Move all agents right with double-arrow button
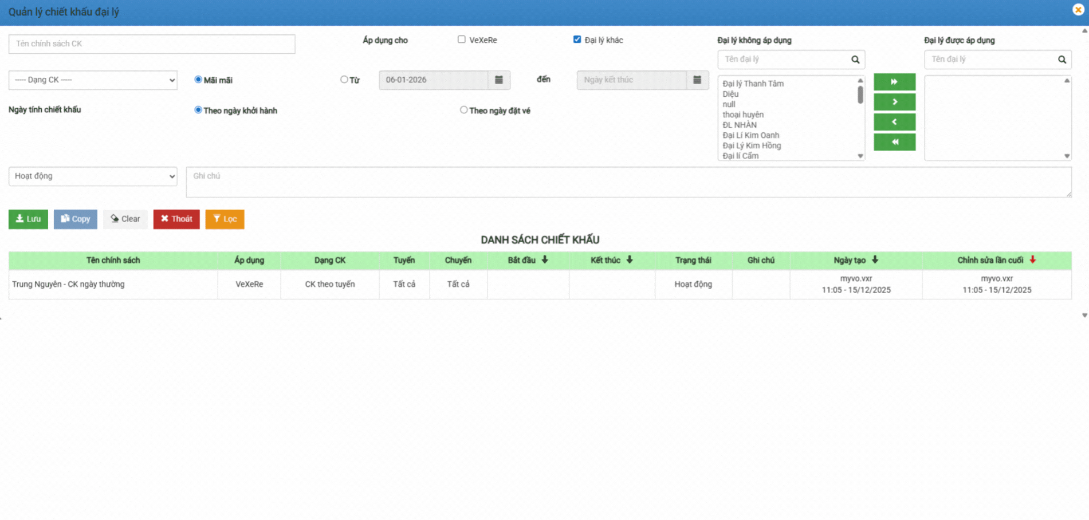The width and height of the screenshot is (1089, 520). click(x=894, y=82)
